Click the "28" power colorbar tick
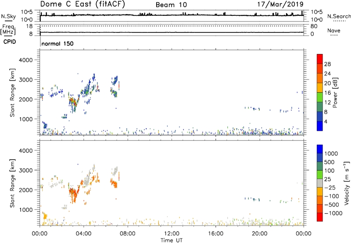 tap(327, 64)
